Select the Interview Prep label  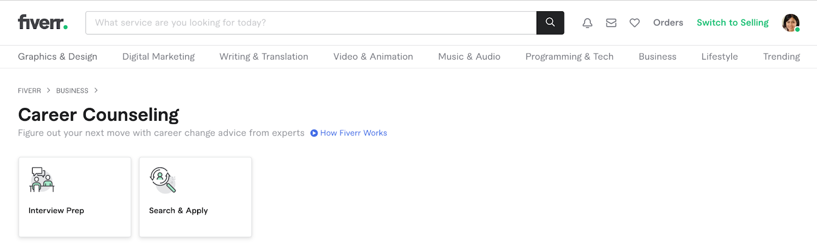(56, 210)
